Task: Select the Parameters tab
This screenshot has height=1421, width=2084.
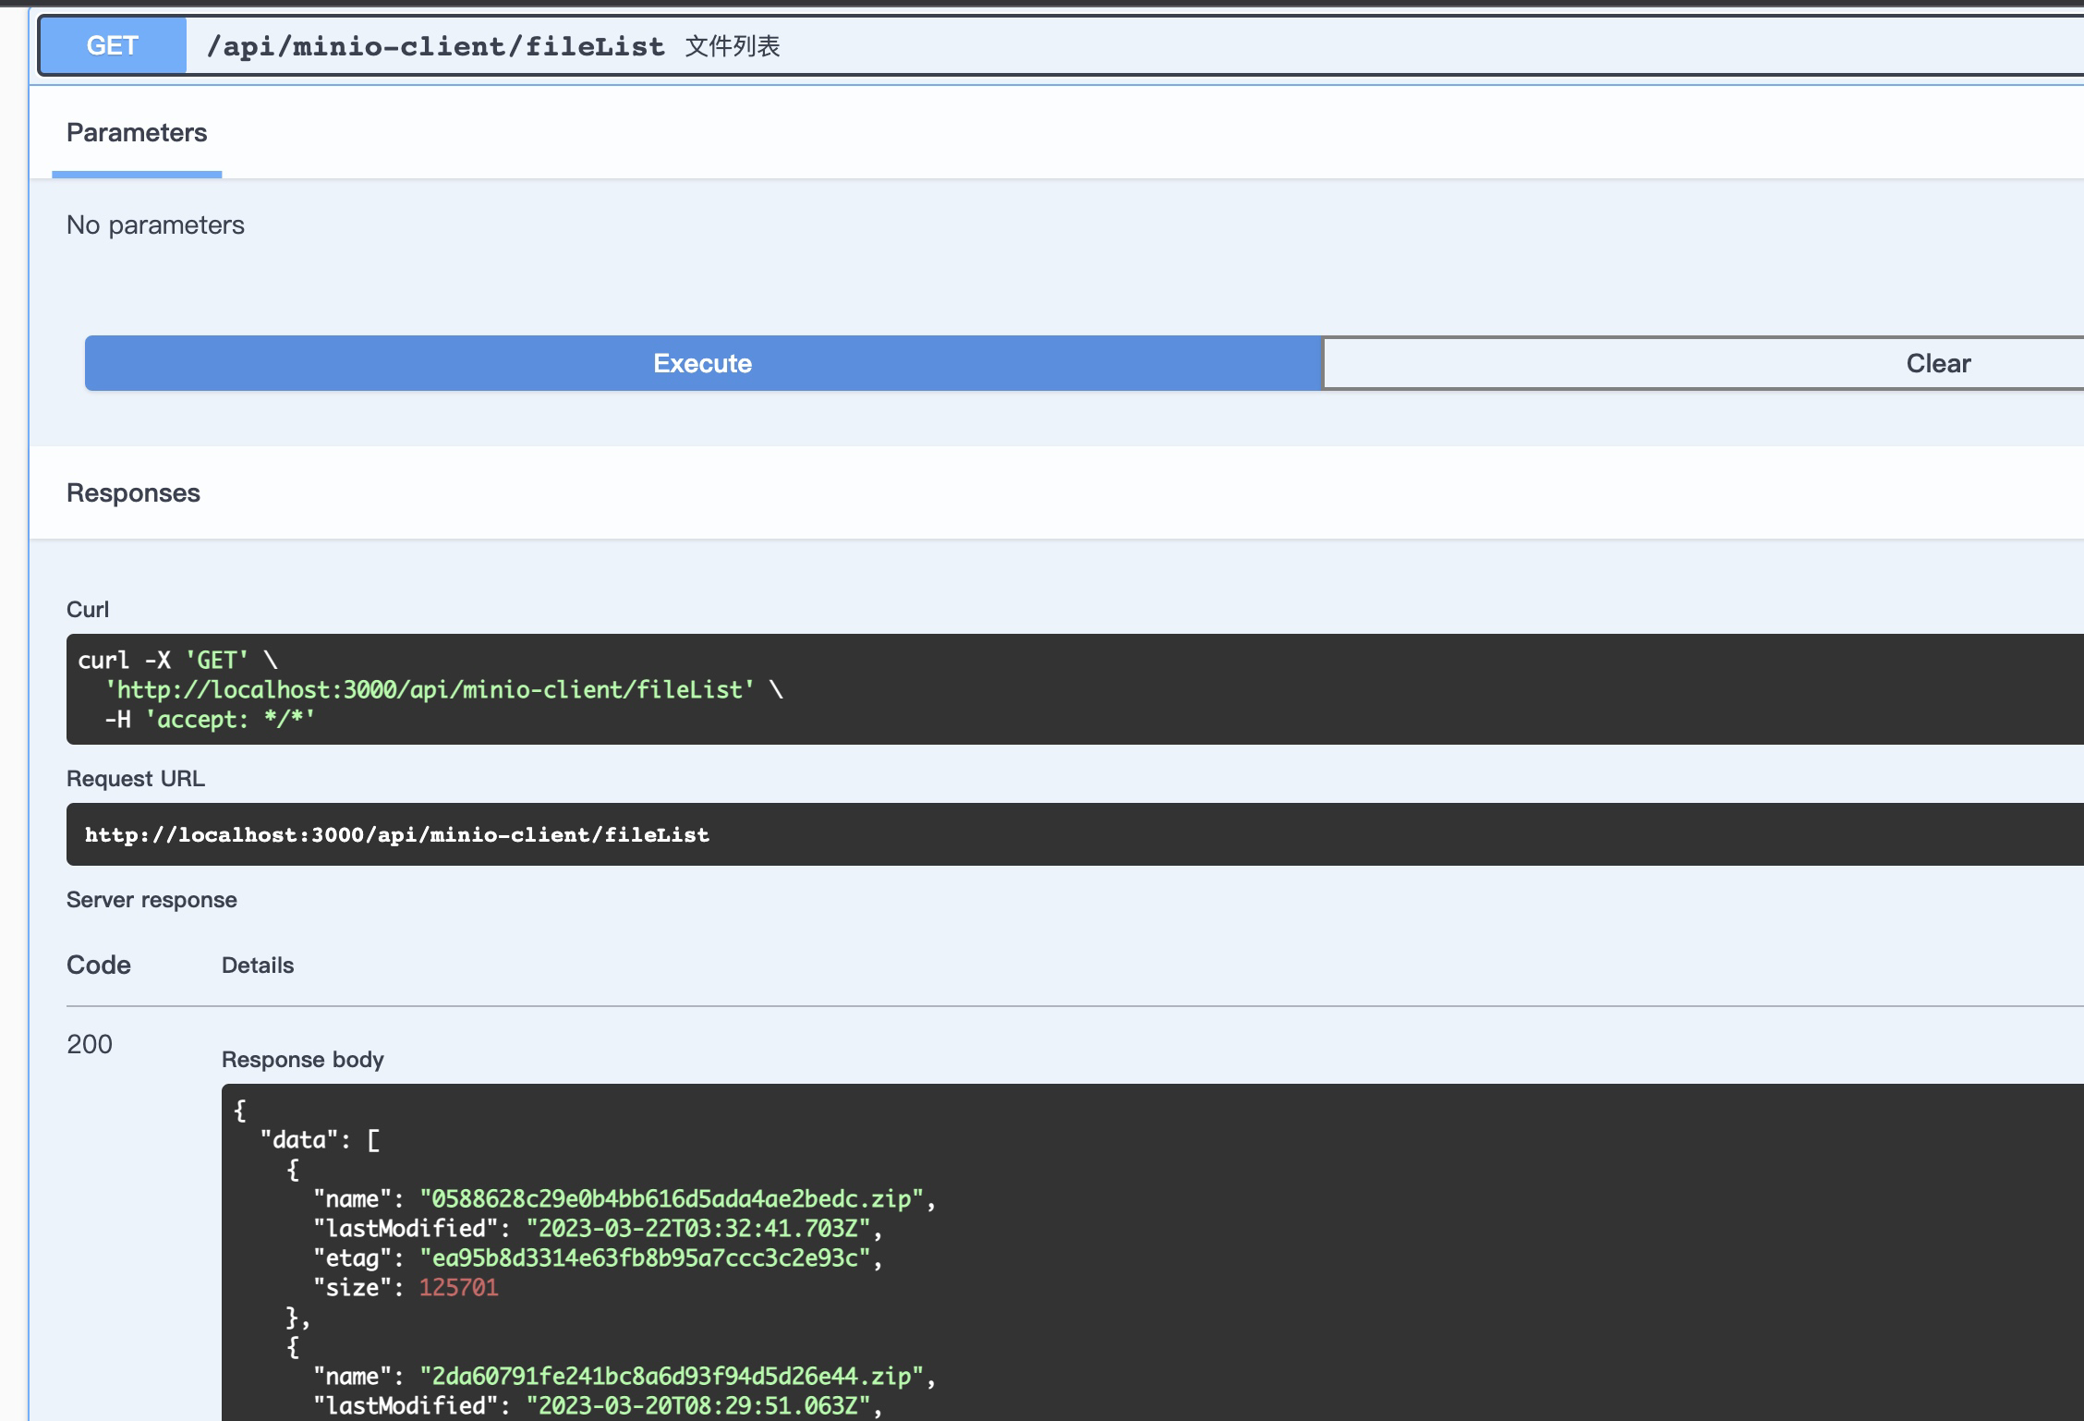Action: [x=137, y=133]
